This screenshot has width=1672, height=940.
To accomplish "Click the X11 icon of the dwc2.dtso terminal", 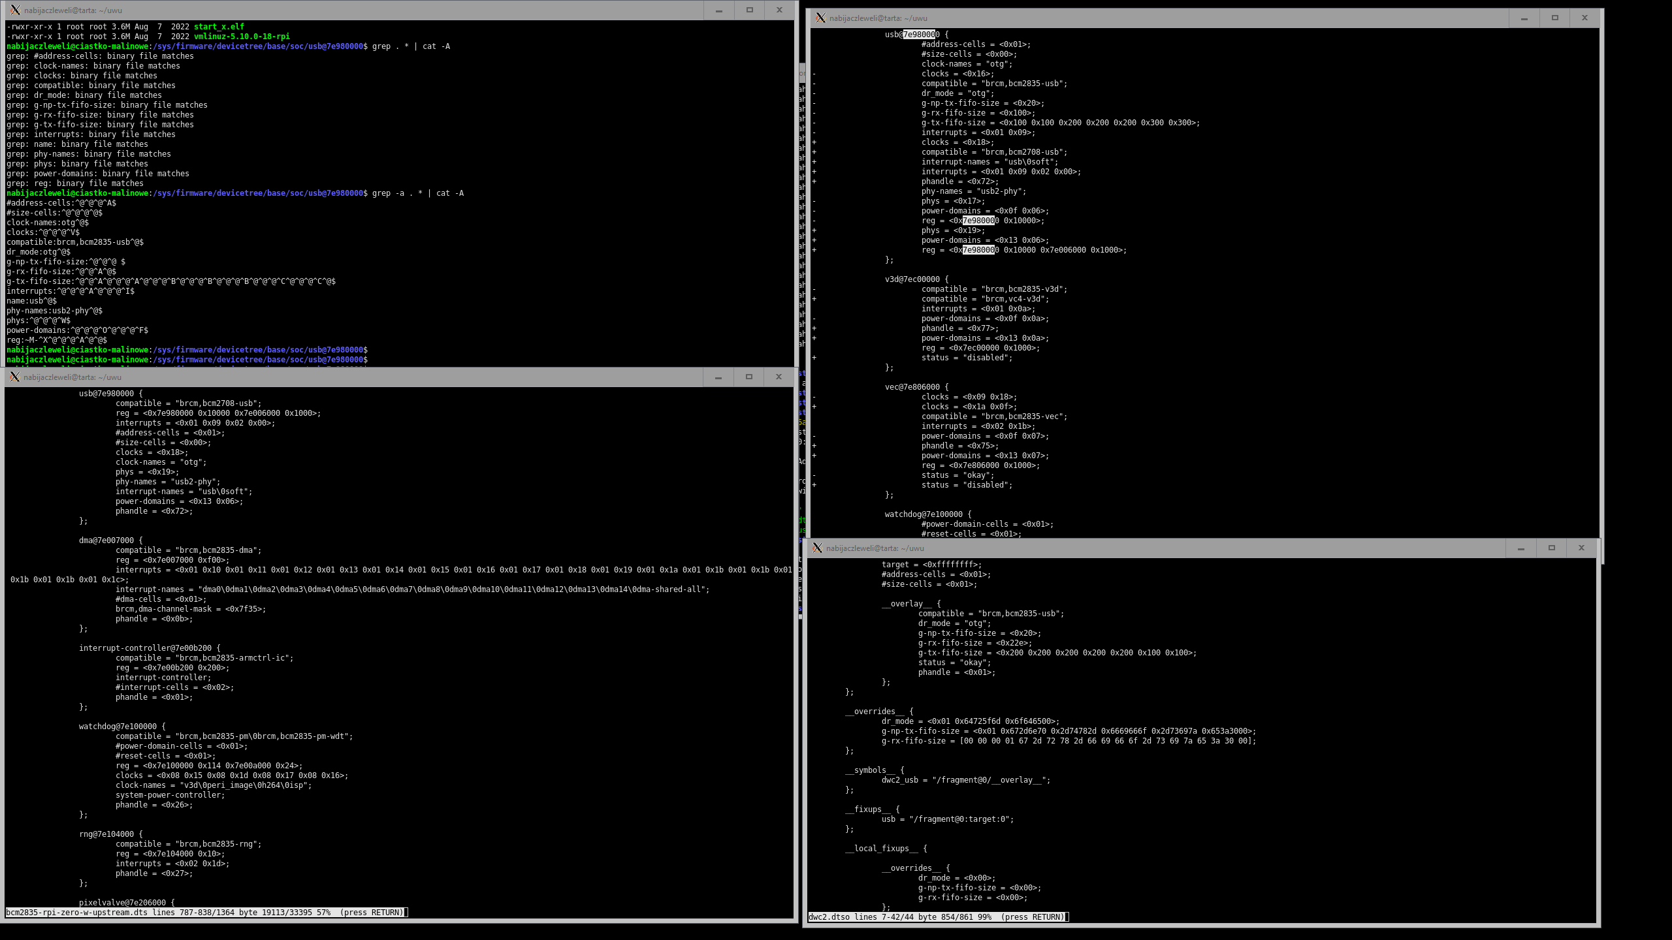I will pyautogui.click(x=817, y=548).
